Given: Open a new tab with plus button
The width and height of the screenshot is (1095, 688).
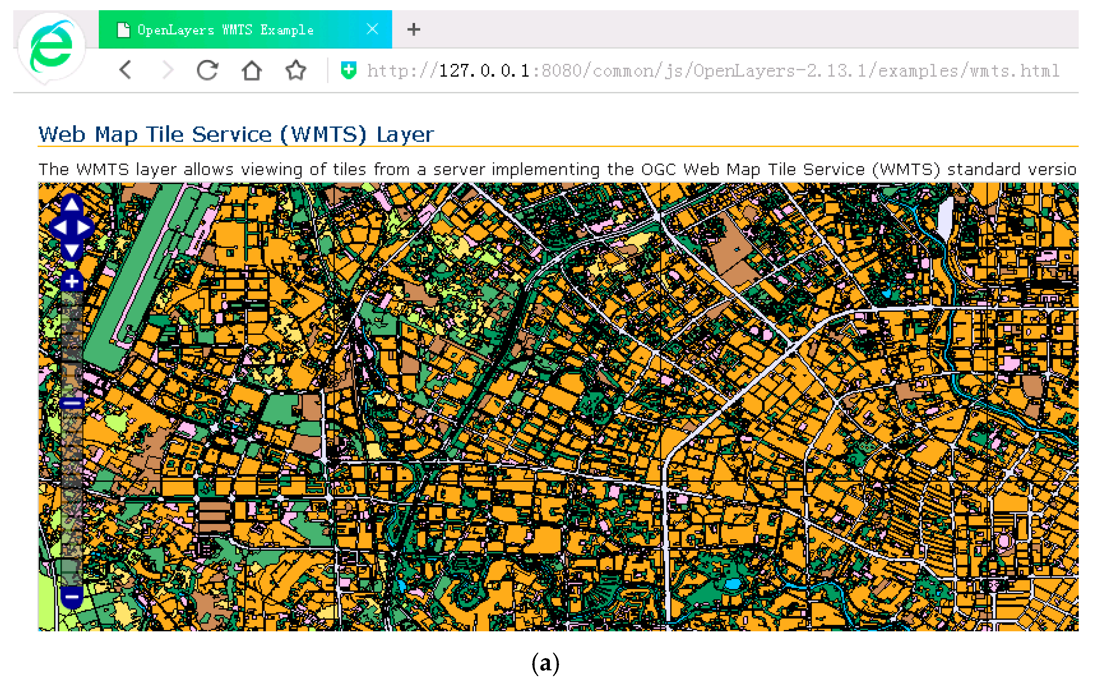Looking at the screenshot, I should 413,30.
